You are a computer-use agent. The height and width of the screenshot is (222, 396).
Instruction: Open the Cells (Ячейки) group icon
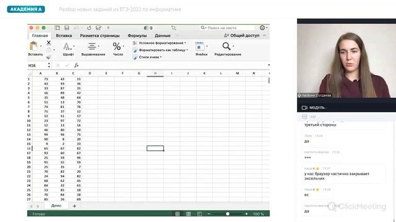coord(199,47)
